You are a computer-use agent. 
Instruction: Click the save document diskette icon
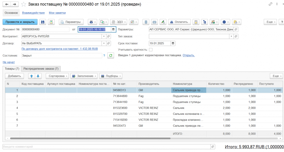point(43,22)
